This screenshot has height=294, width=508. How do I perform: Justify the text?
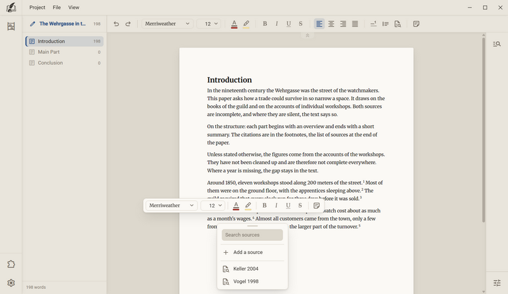[x=355, y=24]
